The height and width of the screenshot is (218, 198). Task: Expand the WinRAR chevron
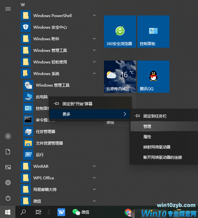coord(94,166)
